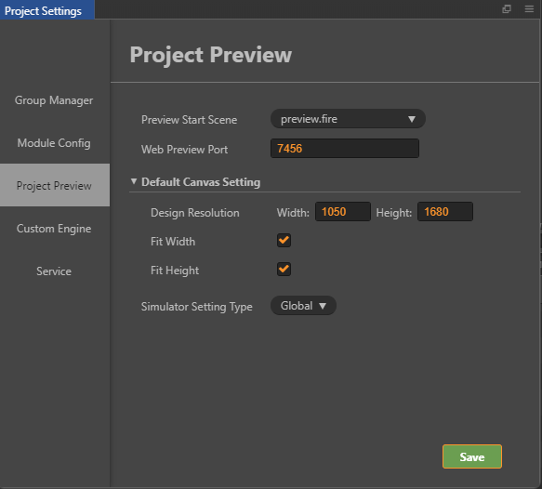The width and height of the screenshot is (542, 489).
Task: Click the design resolution Height field
Action: click(445, 212)
